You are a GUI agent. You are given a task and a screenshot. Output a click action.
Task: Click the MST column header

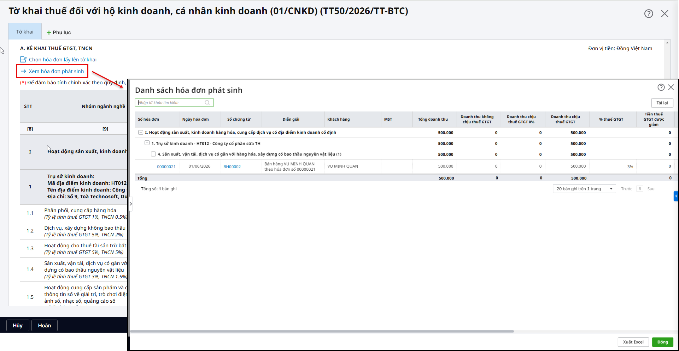tap(397, 120)
